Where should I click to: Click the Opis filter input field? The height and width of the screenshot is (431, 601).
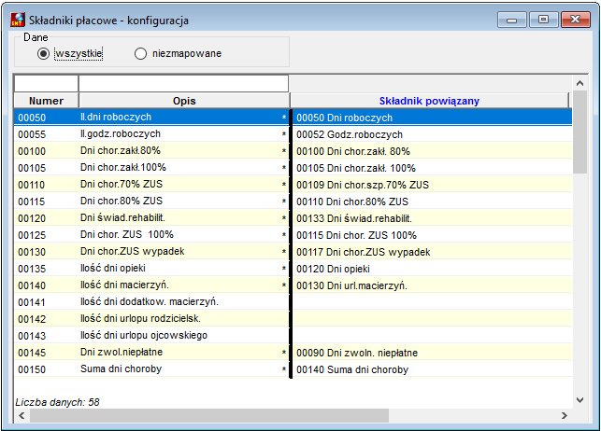pyautogui.click(x=183, y=83)
